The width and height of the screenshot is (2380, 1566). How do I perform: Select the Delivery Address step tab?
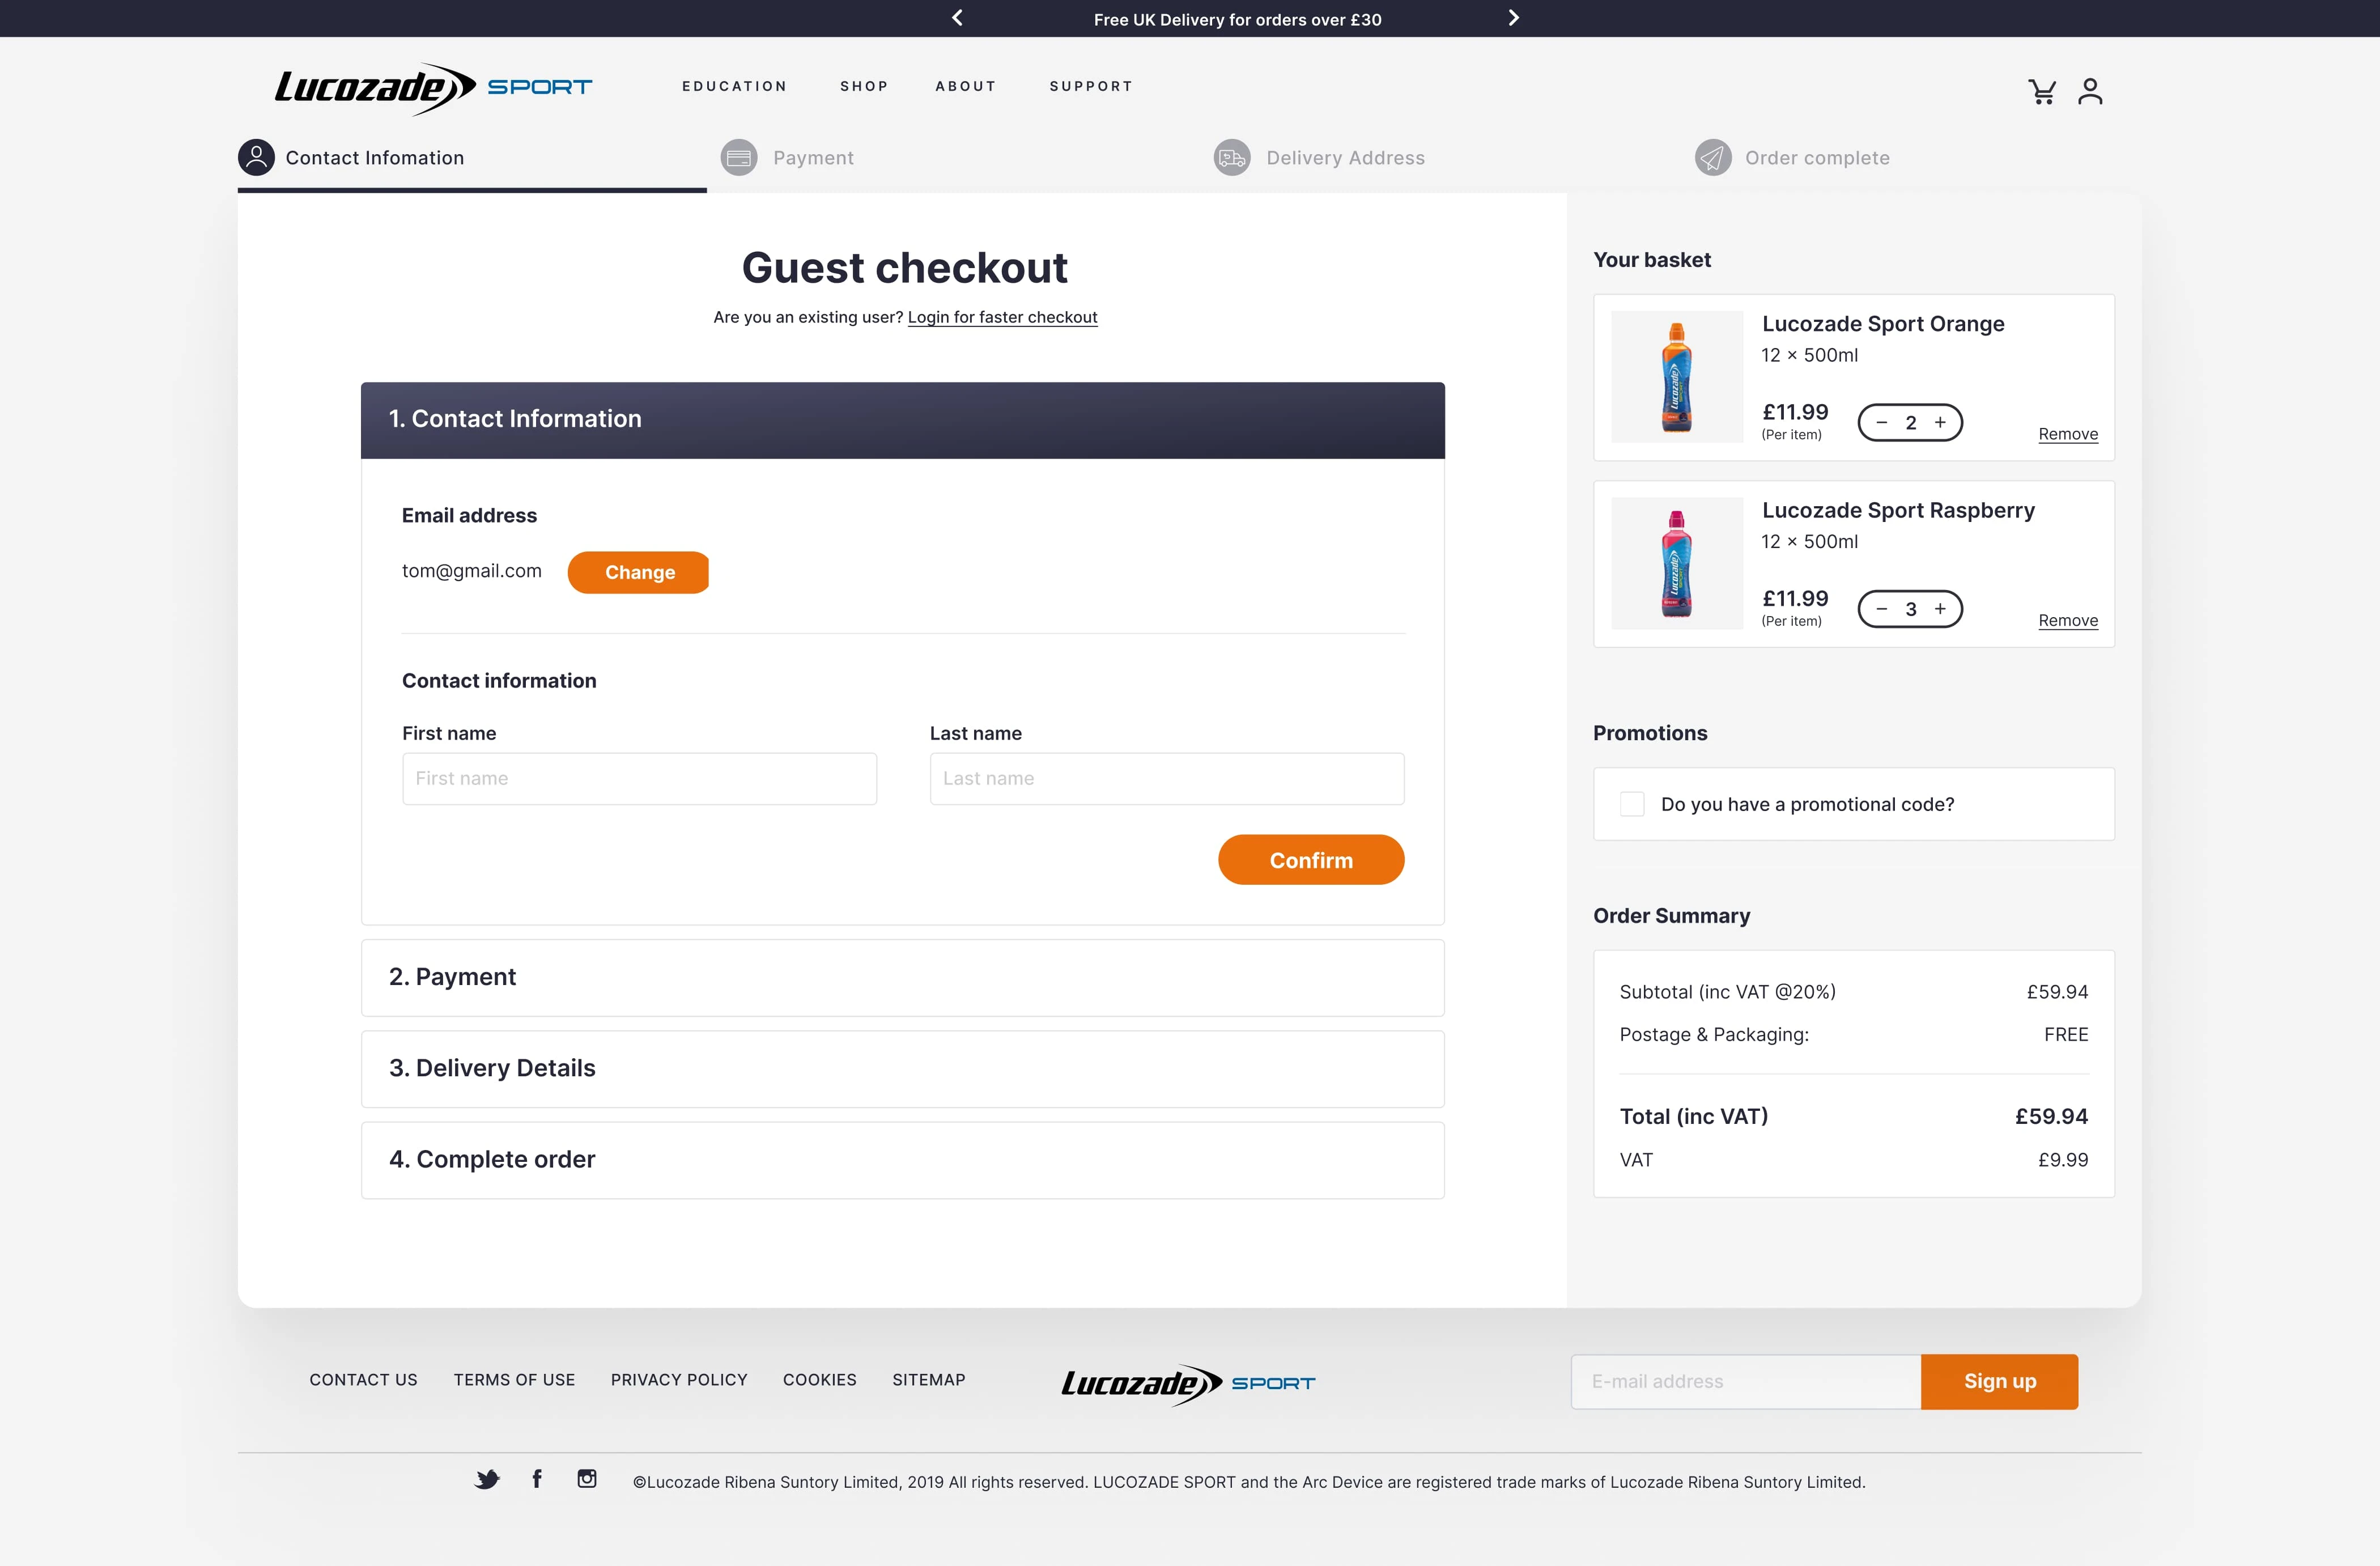click(1320, 158)
